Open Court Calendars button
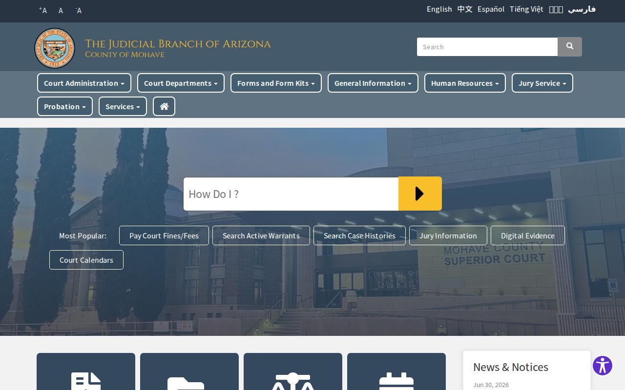The width and height of the screenshot is (625, 390). [86, 260]
